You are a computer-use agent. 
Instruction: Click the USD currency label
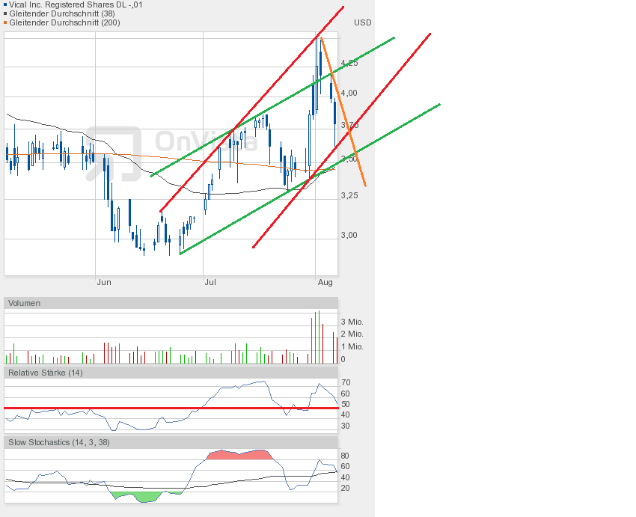[362, 23]
